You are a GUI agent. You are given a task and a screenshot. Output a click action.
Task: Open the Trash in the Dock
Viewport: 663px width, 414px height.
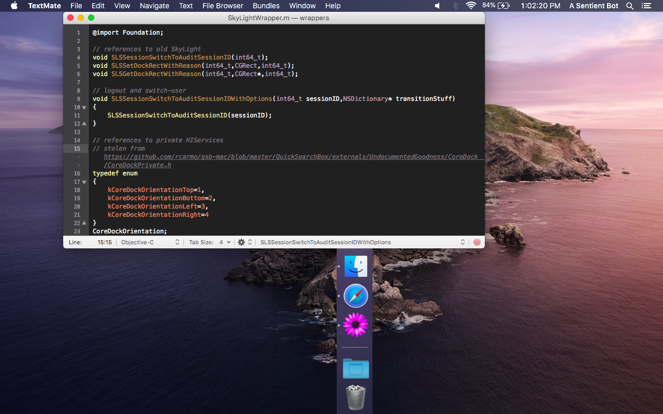pos(356,397)
